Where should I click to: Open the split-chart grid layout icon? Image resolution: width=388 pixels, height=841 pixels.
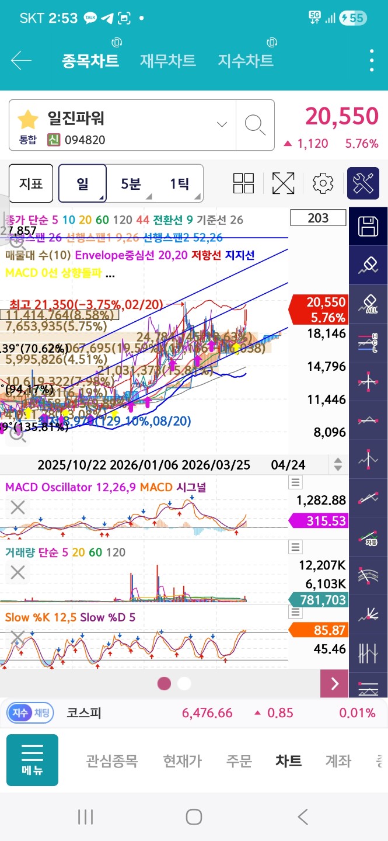[x=243, y=183]
